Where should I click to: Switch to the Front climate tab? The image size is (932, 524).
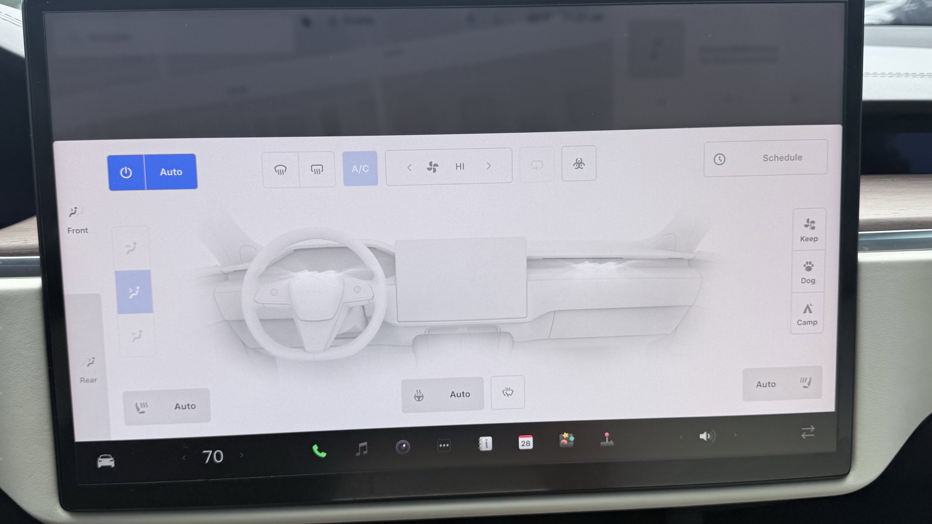77,220
